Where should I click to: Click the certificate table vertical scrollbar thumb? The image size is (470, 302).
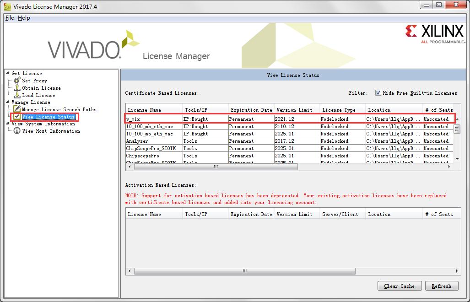point(457,129)
